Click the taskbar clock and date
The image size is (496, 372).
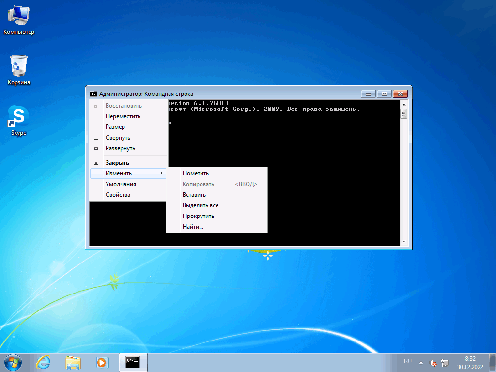tap(469, 362)
